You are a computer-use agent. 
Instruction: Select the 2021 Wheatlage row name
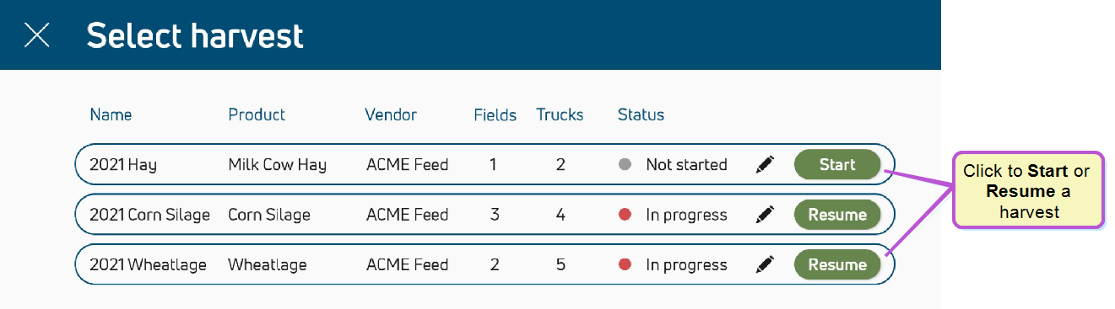148,264
